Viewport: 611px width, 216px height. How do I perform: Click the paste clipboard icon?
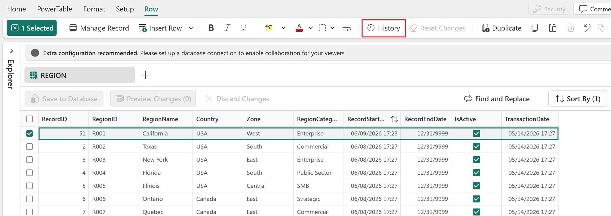(x=553, y=28)
